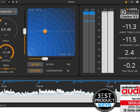This screenshot has height=112, width=140.
Task: Click the -24 meter scale label
Action: pos(99,37)
